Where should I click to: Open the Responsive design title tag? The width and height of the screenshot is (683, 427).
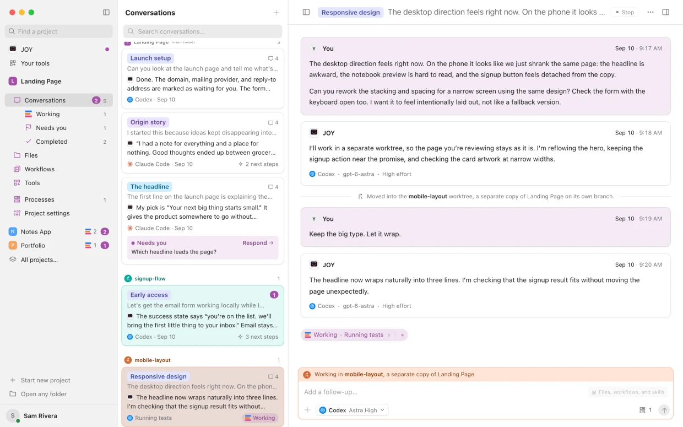tap(350, 12)
